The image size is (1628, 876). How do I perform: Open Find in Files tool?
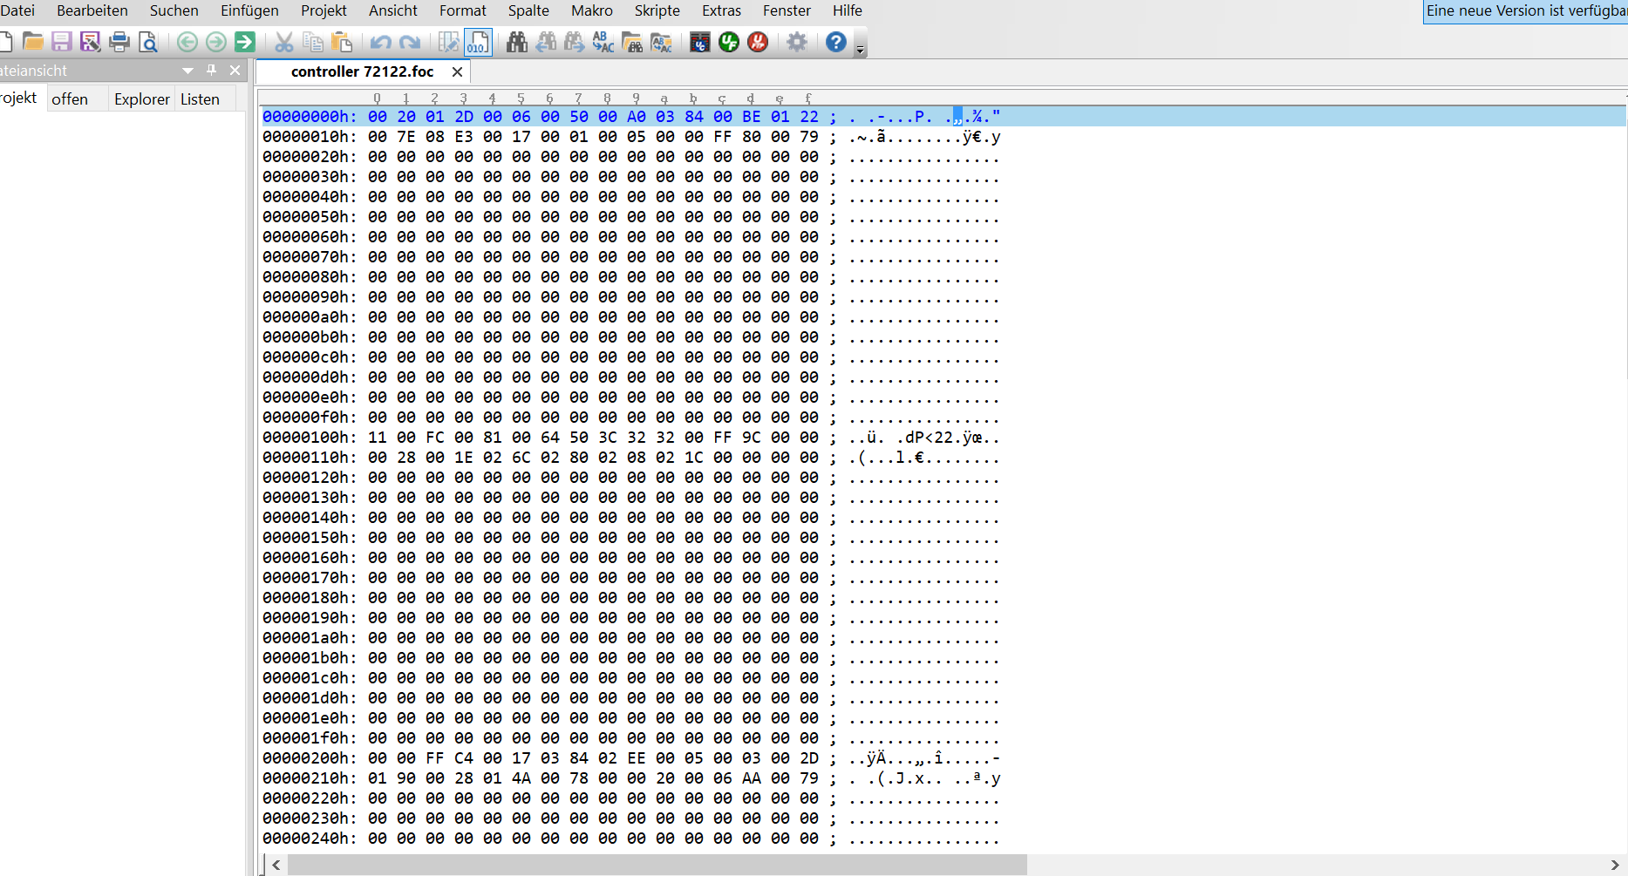pos(632,42)
